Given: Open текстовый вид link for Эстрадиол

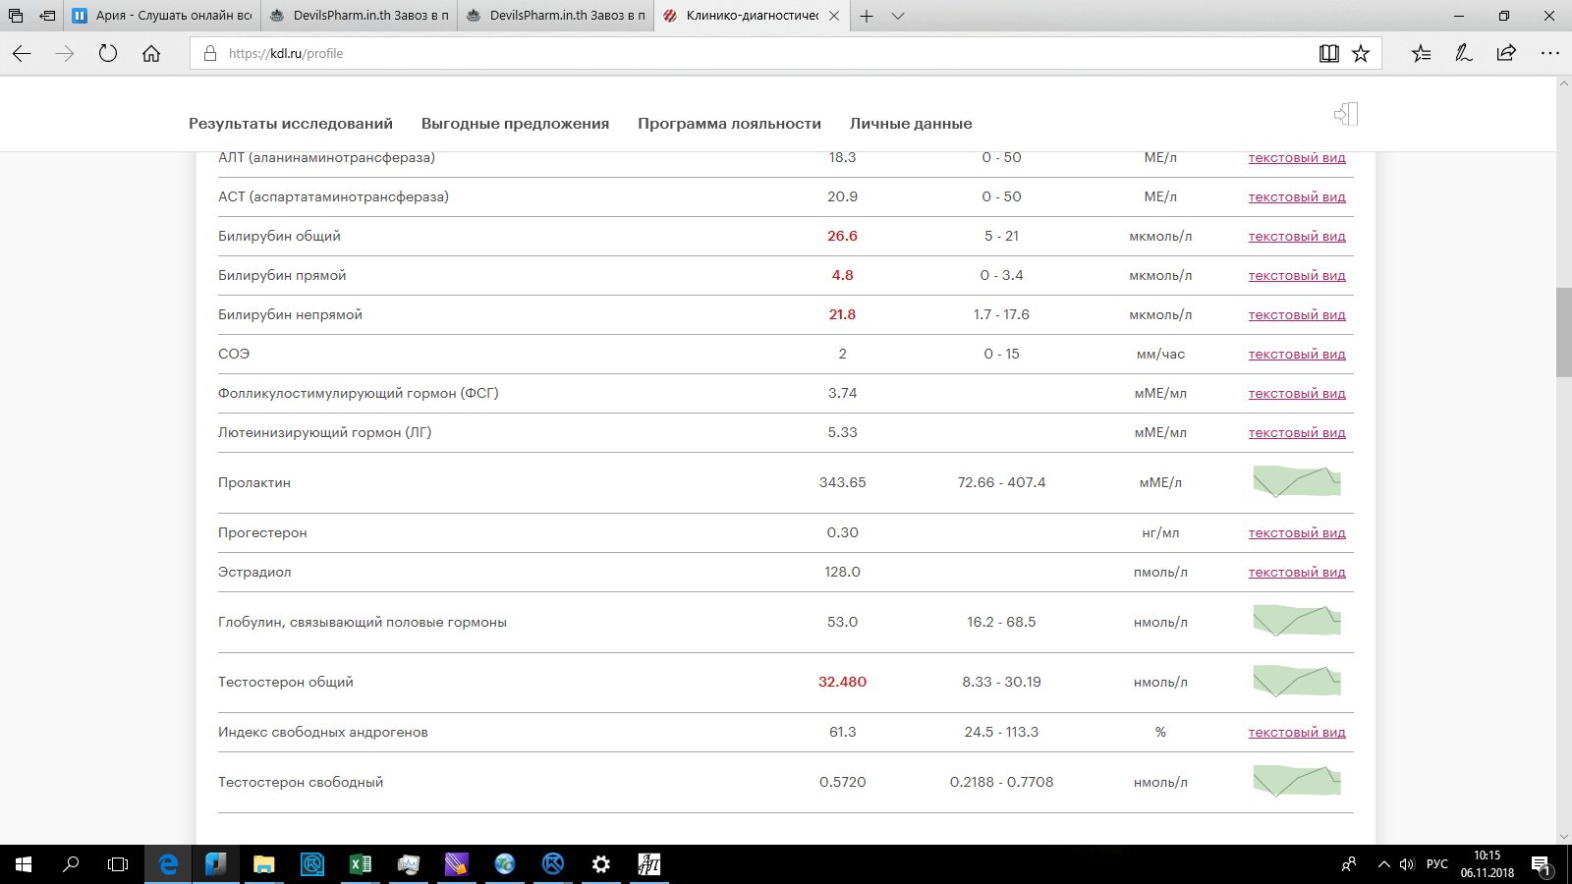Looking at the screenshot, I should (1296, 573).
